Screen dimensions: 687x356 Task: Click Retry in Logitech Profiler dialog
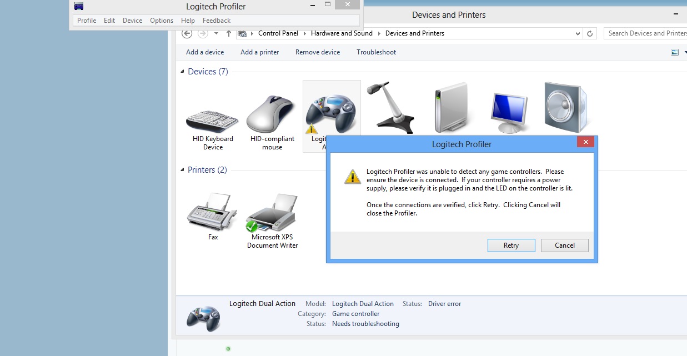click(511, 245)
